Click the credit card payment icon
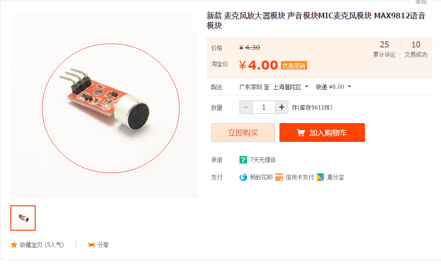 pyautogui.click(x=279, y=177)
